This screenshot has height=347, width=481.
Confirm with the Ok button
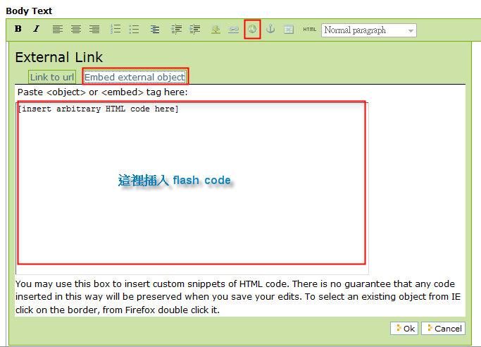point(404,328)
